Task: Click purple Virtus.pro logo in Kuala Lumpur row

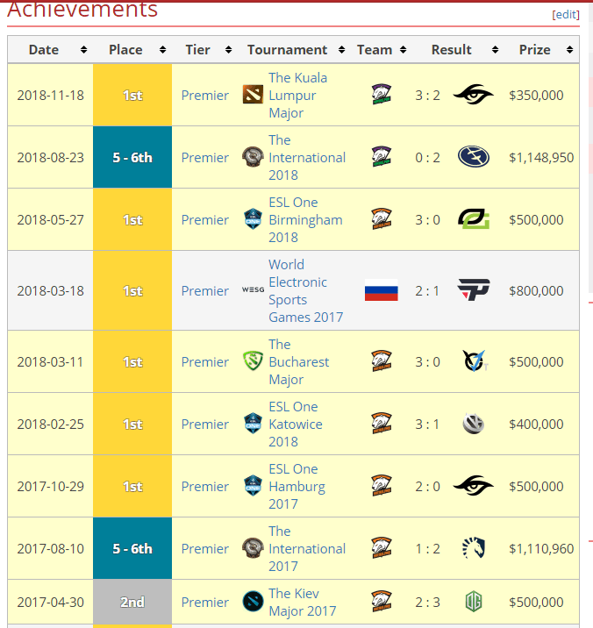Action: (381, 95)
